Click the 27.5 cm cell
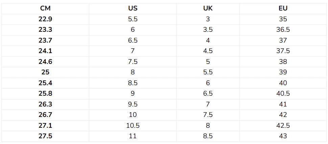The height and width of the screenshot is (144, 328). click(x=45, y=136)
